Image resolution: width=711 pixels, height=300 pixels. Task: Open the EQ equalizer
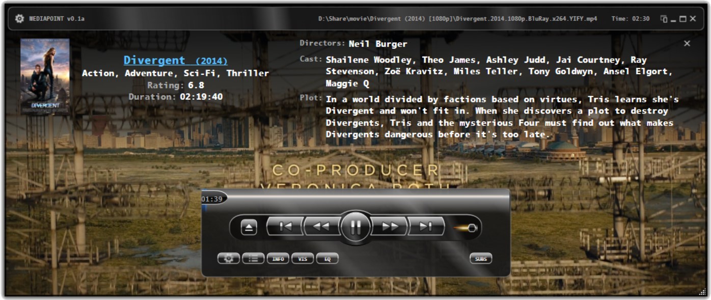327,258
